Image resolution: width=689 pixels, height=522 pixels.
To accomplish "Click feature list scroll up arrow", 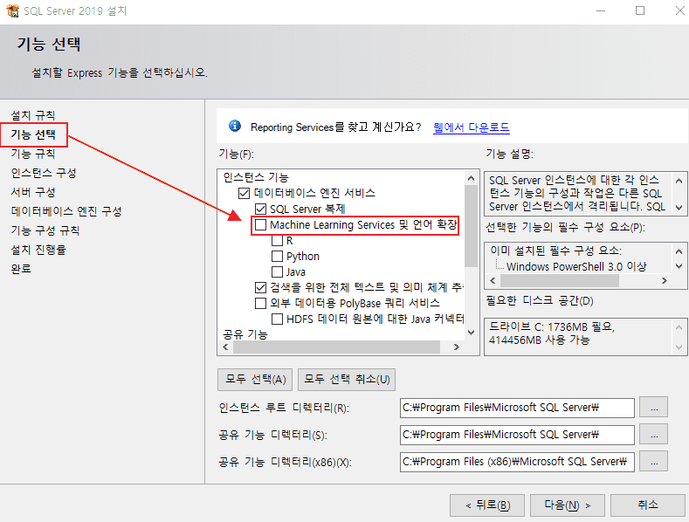I will click(471, 178).
